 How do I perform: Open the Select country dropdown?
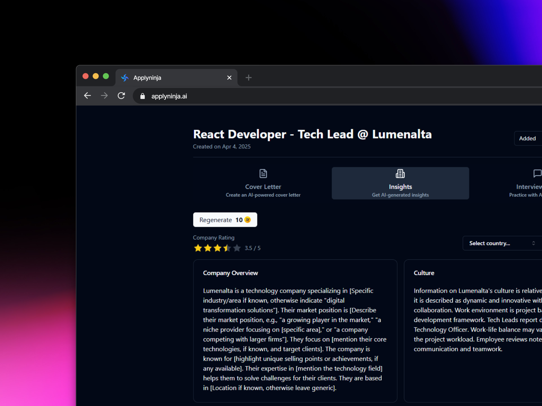click(x=497, y=243)
